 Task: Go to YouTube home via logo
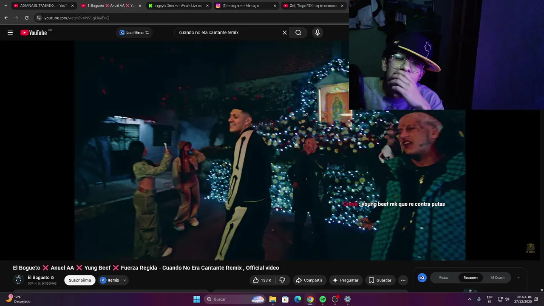[x=34, y=33]
